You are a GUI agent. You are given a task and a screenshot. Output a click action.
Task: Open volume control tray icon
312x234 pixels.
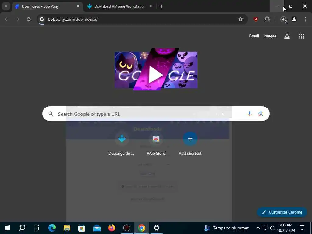[272, 228]
